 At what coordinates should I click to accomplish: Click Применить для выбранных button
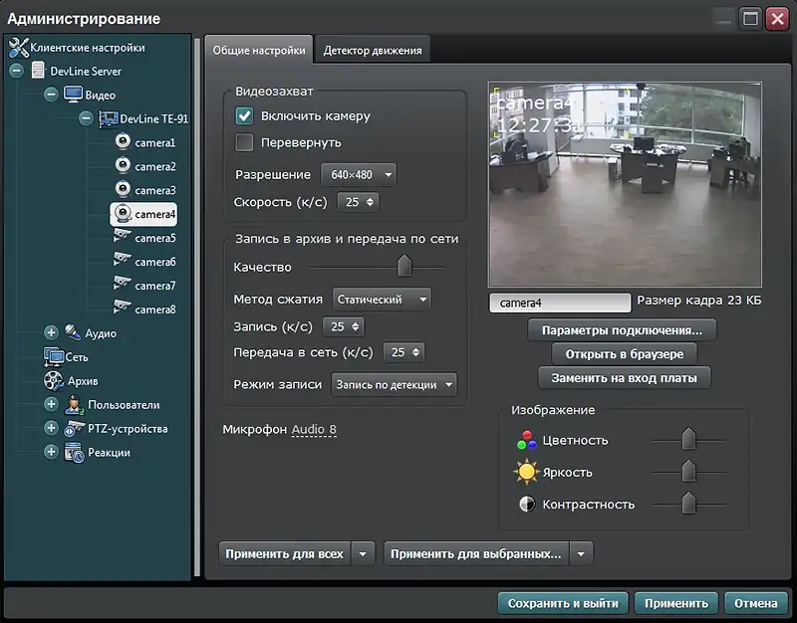[477, 554]
